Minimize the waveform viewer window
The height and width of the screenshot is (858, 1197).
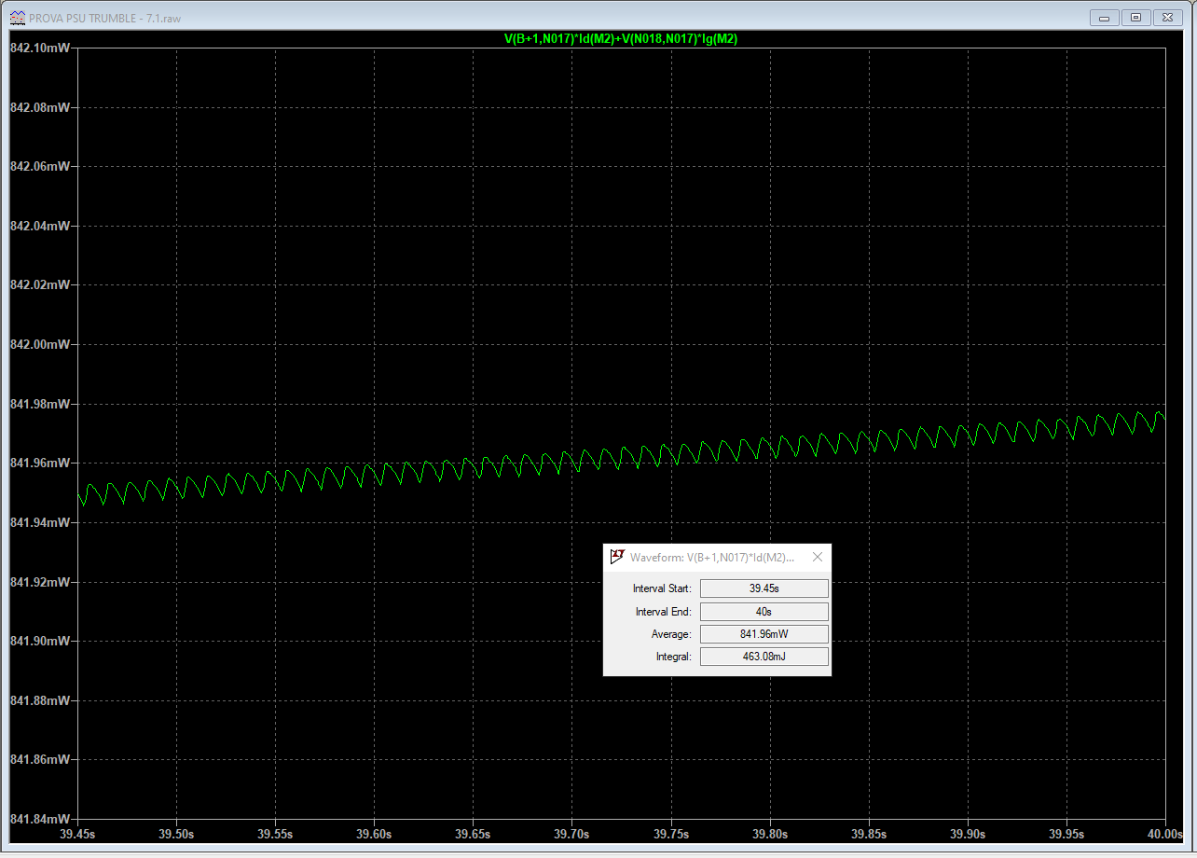pos(1105,18)
